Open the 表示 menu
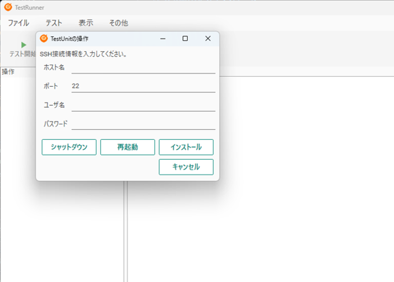This screenshot has width=394, height=282. pyautogui.click(x=86, y=23)
